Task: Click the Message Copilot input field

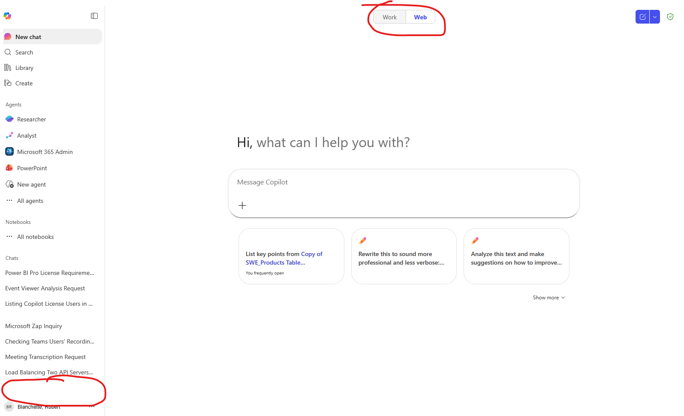Action: 403,182
